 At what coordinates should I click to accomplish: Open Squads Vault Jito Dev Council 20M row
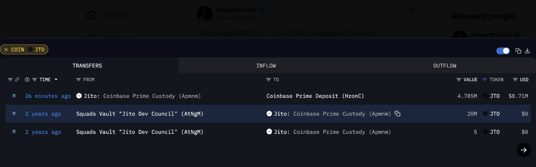click(x=268, y=114)
